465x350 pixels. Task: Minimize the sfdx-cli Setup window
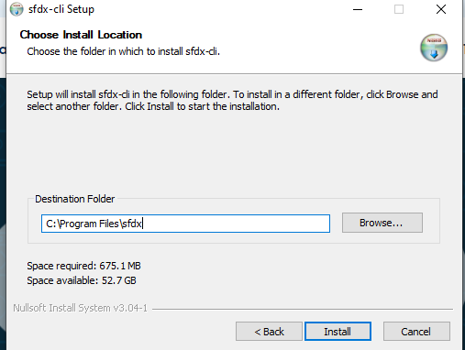pos(358,9)
